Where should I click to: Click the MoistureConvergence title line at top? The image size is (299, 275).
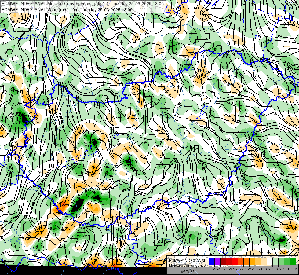tap(82, 4)
